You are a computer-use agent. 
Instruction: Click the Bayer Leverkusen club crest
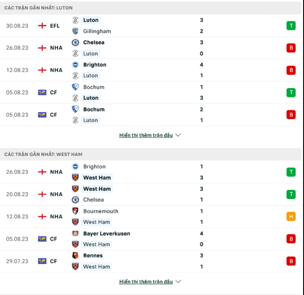tap(75, 233)
